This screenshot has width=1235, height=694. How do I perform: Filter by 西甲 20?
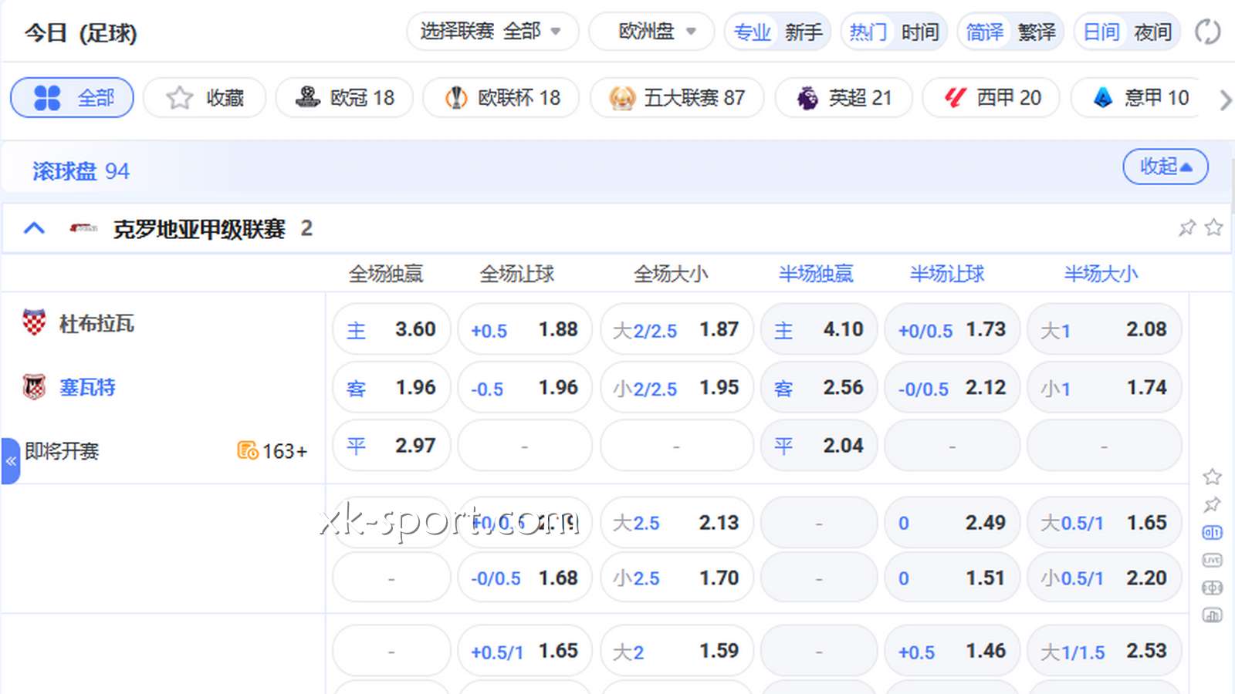[x=992, y=98]
